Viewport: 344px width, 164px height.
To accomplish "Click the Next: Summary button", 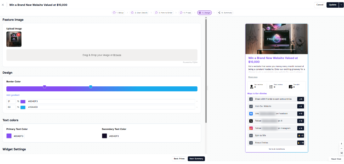I will coord(196,159).
